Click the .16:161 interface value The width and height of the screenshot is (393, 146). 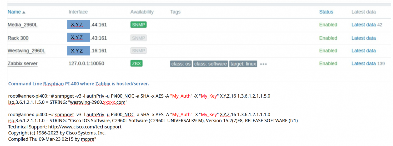coord(99,51)
